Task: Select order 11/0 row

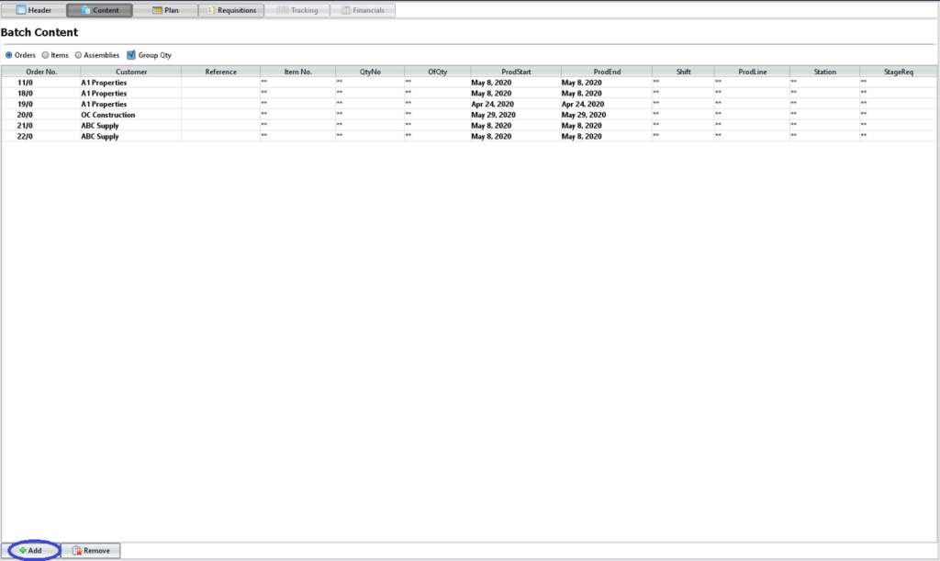Action: click(469, 83)
